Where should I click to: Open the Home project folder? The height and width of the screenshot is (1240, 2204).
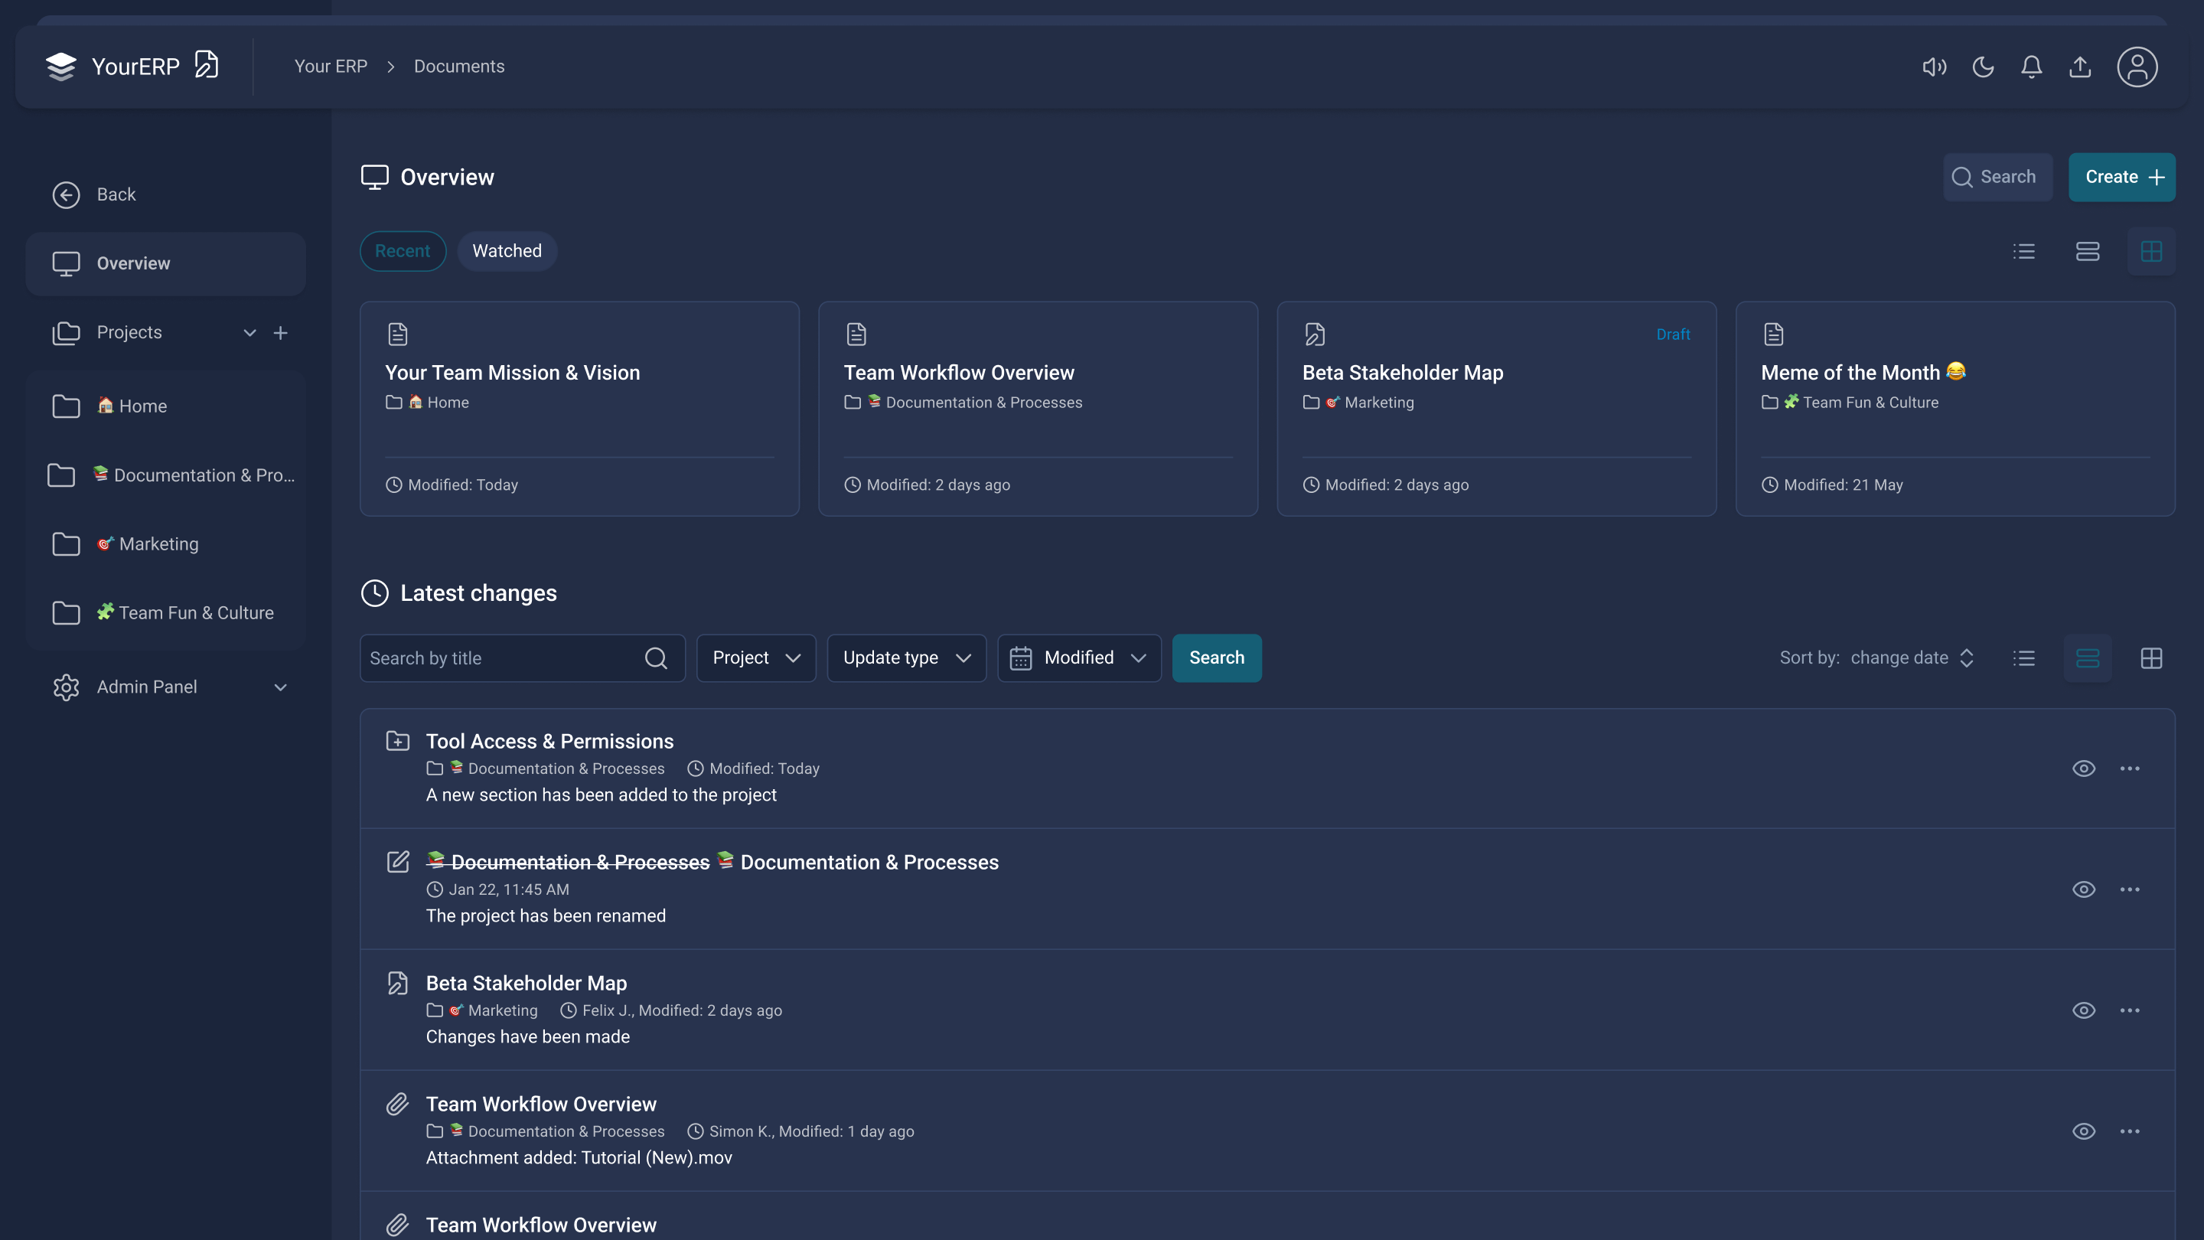point(166,406)
